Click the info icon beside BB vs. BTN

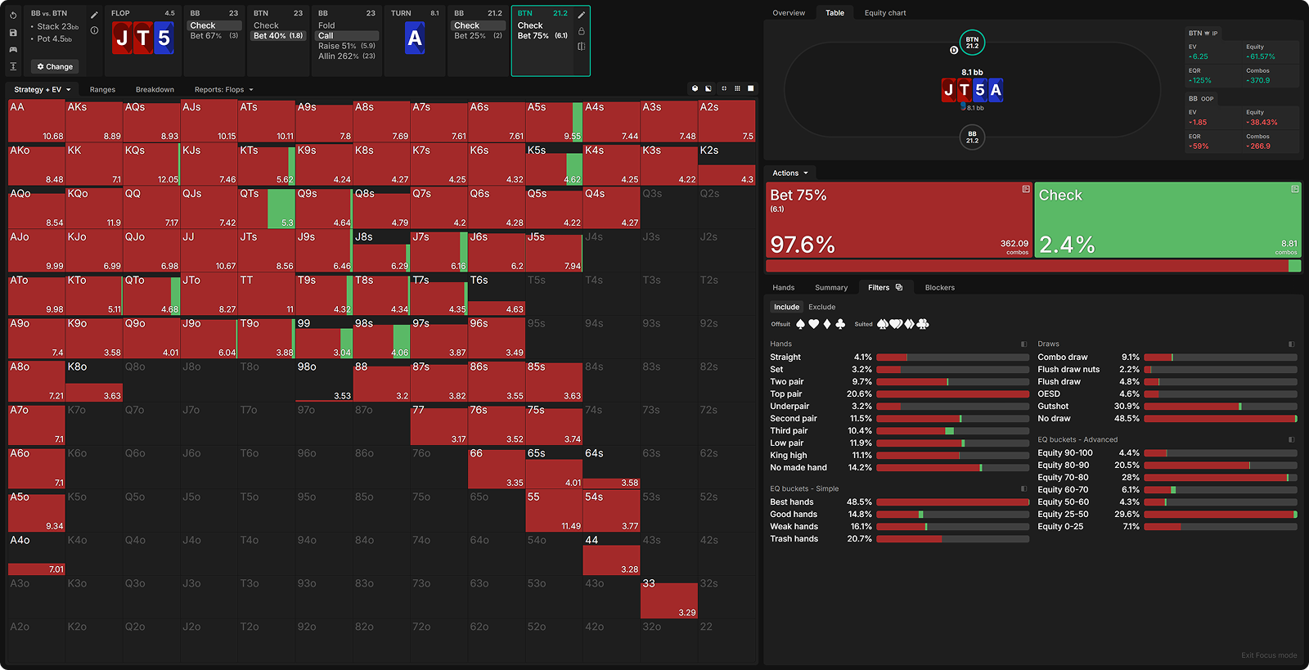[x=95, y=30]
